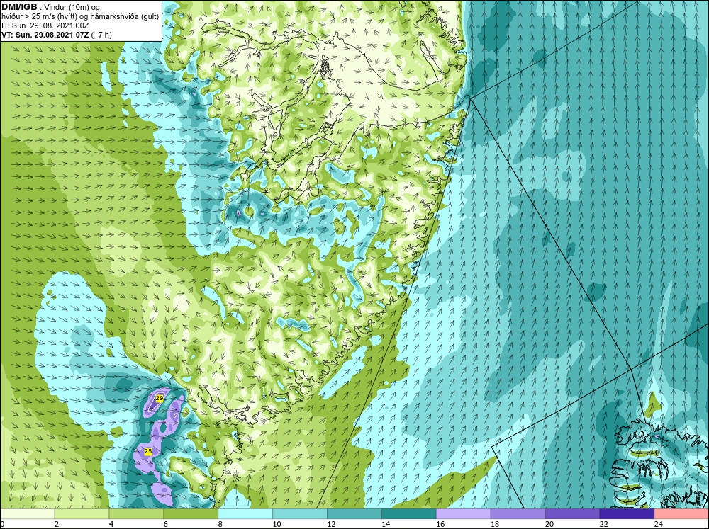Image resolution: width=709 pixels, height=529 pixels.
Task: Click the 'IT: Sun. 29. 08. 2021 00Z' line
Action: pos(45,25)
